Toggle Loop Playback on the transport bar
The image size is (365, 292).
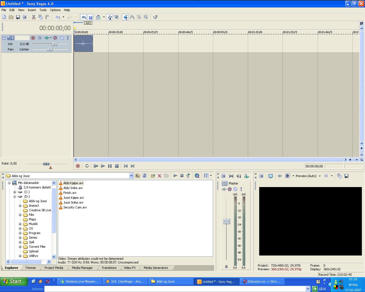tap(87, 166)
